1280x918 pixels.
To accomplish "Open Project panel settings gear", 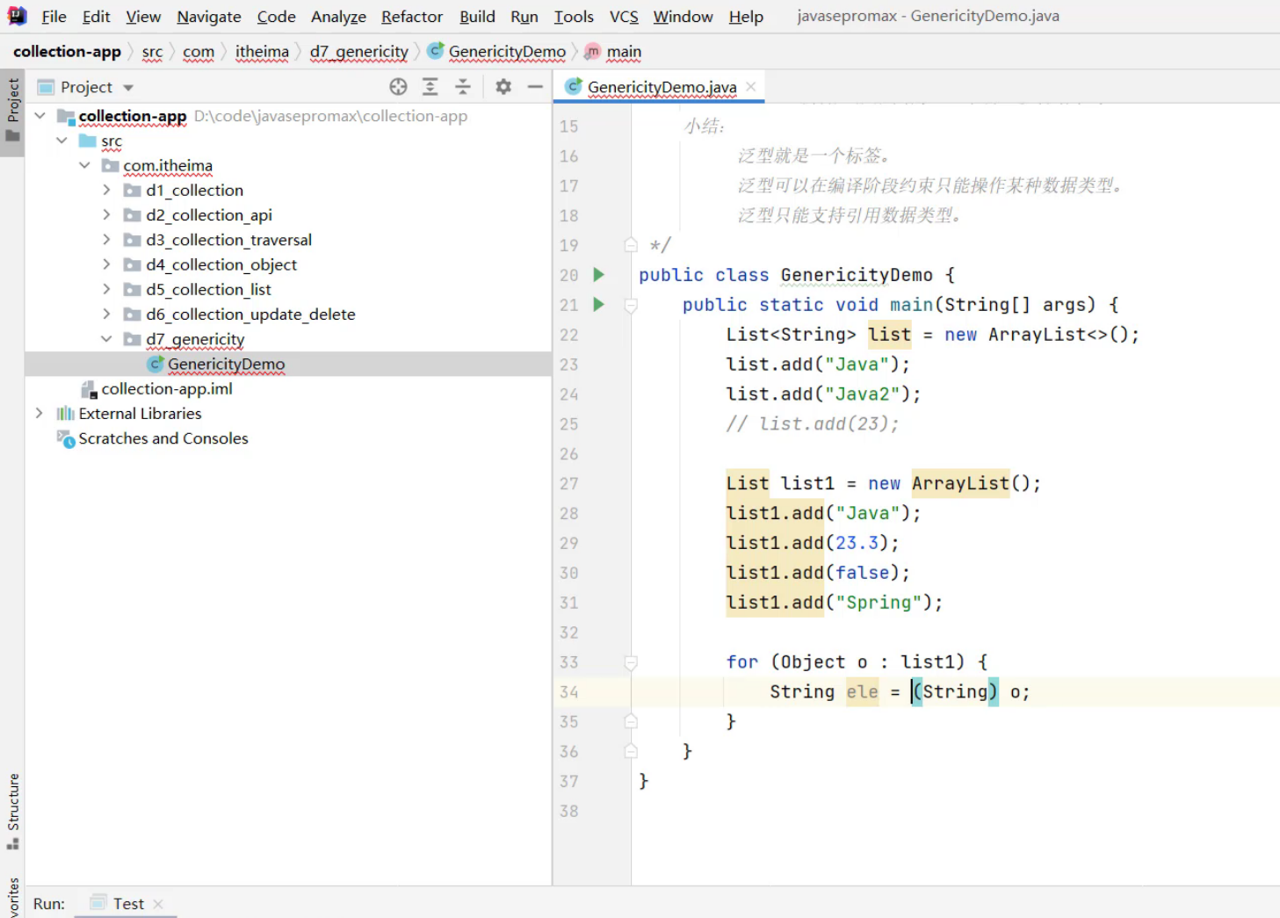I will [x=503, y=86].
